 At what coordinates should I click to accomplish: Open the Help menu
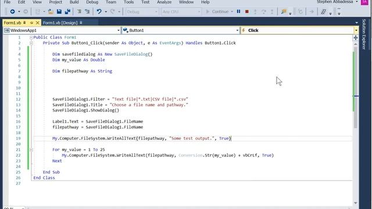point(205,2)
